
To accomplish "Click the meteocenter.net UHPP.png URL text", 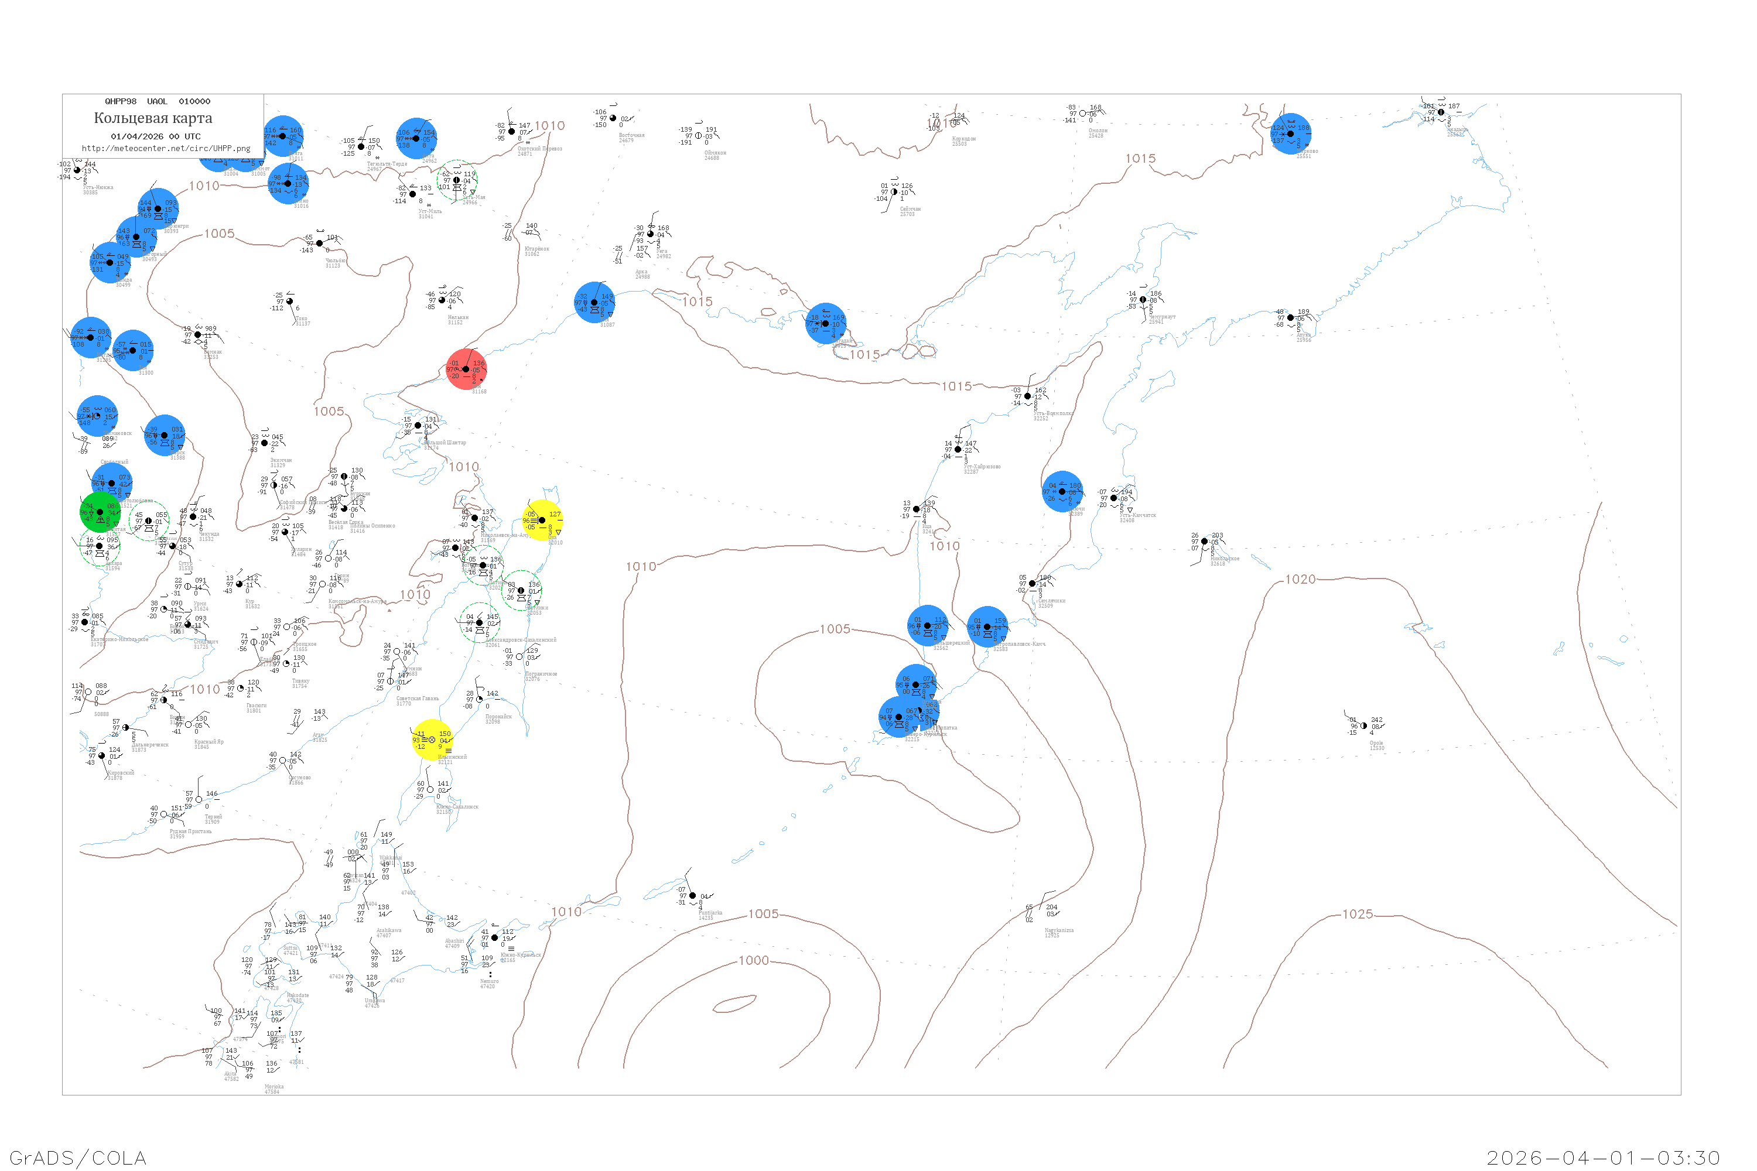I will [166, 149].
